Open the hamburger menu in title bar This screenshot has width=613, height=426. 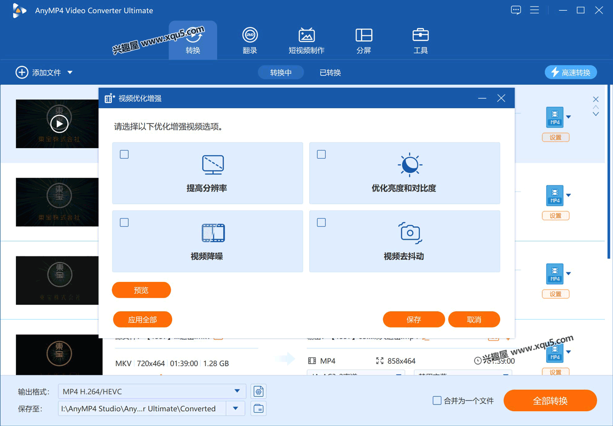[x=534, y=10]
